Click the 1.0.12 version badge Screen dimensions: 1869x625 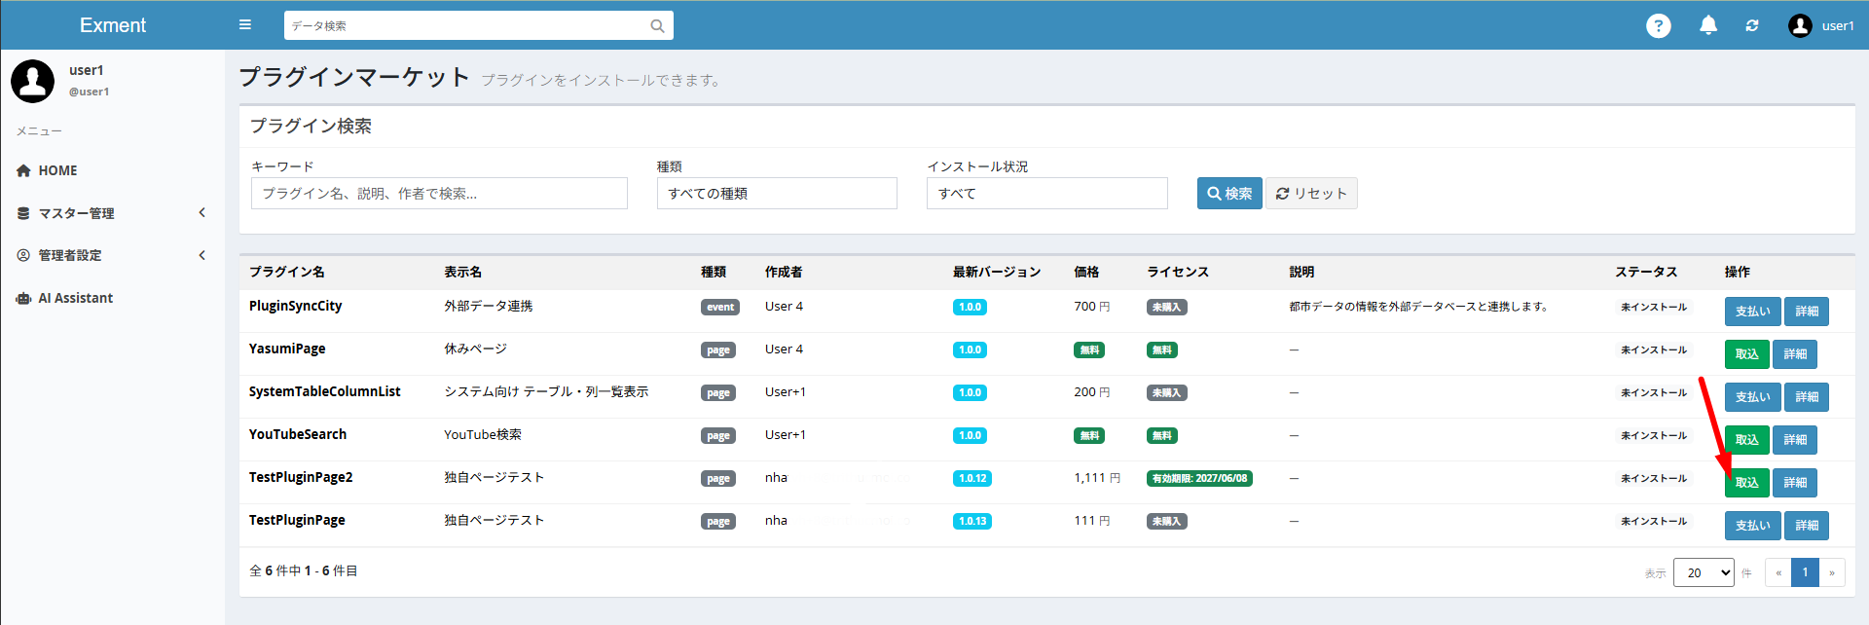pyautogui.click(x=972, y=479)
